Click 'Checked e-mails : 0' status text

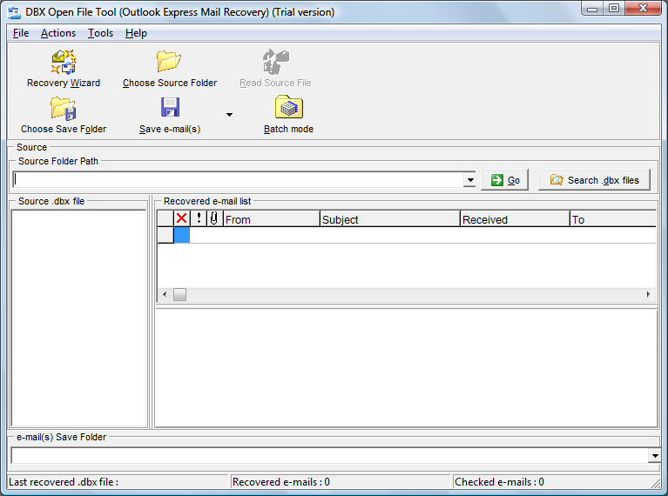pyautogui.click(x=499, y=482)
